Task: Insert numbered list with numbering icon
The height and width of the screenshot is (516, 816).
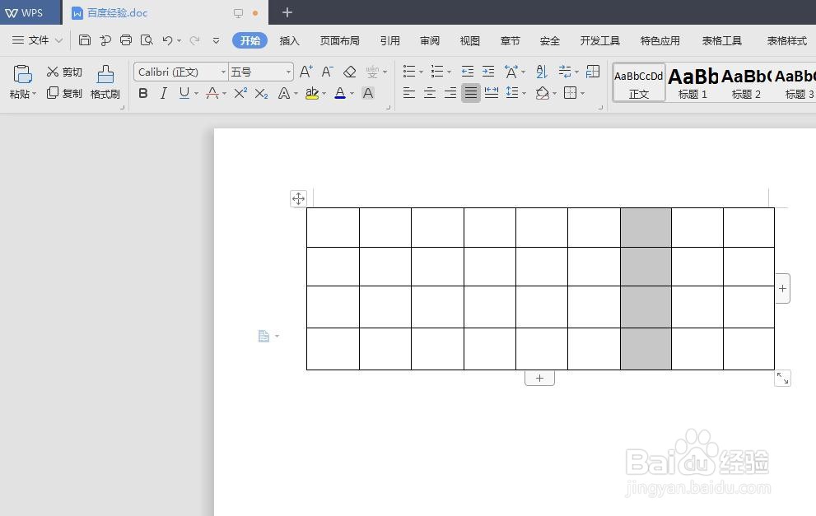Action: (x=437, y=72)
